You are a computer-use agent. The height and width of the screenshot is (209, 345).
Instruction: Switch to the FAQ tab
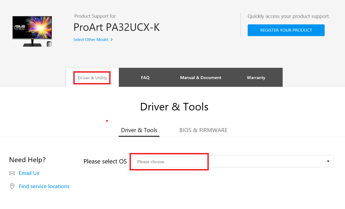point(145,77)
